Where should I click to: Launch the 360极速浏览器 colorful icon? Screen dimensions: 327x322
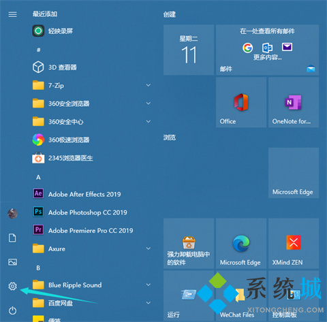[x=38, y=140]
